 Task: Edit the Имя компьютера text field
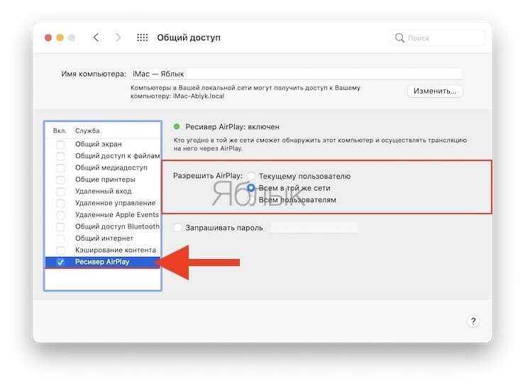tap(296, 74)
